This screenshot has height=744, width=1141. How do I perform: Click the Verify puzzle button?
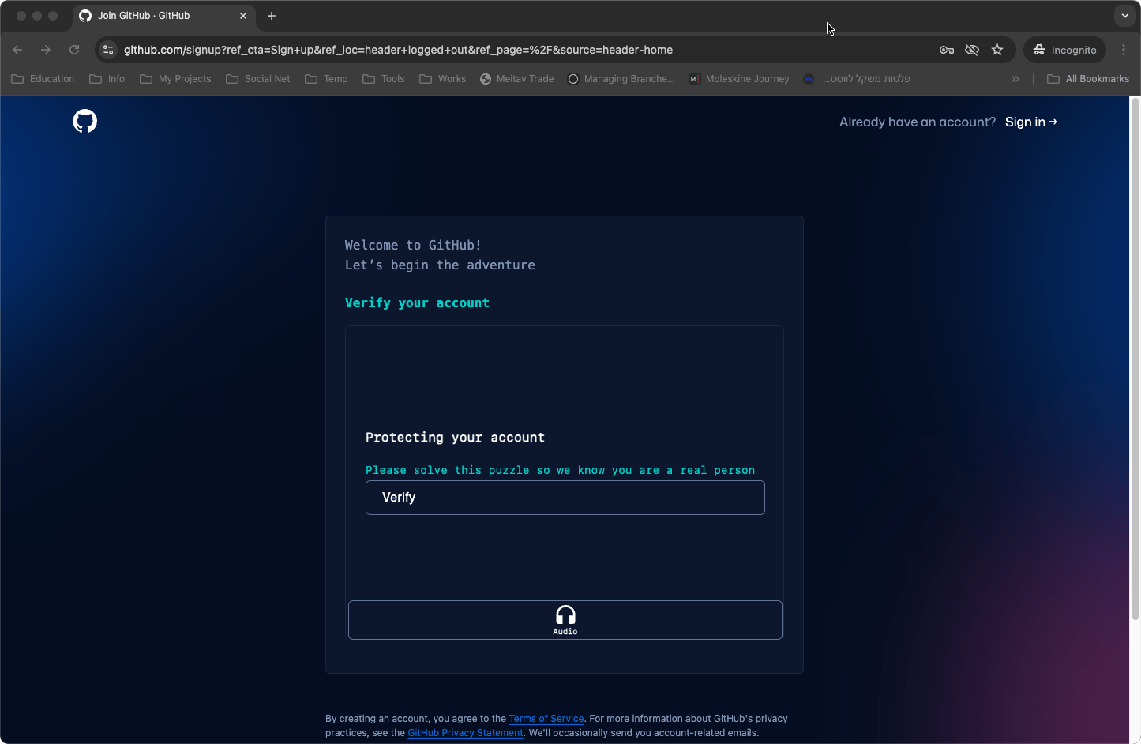tap(565, 498)
